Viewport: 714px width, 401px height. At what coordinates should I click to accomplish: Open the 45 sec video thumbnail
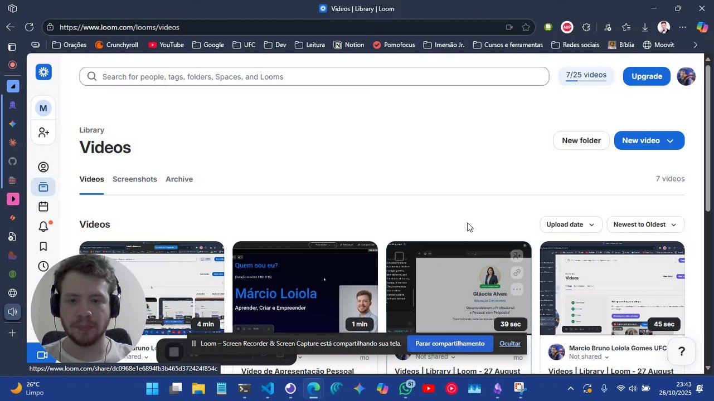click(612, 288)
